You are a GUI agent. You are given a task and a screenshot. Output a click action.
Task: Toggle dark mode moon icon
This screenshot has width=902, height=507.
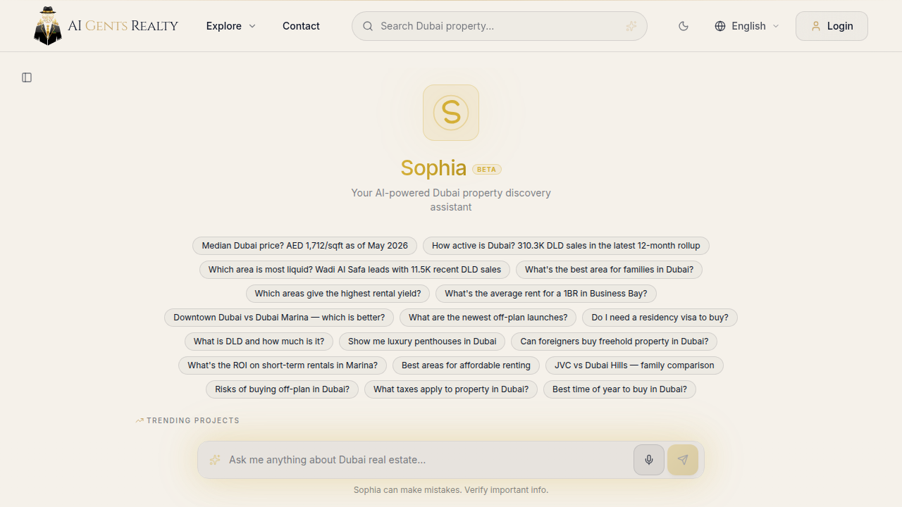[684, 26]
